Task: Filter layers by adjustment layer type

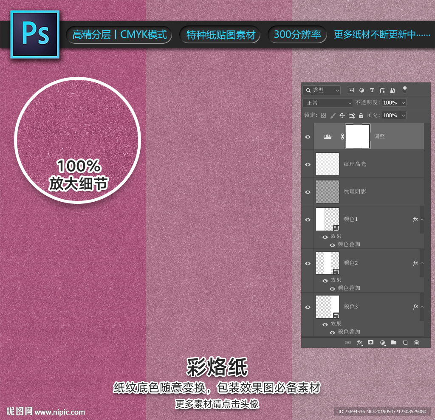Action: 362,90
